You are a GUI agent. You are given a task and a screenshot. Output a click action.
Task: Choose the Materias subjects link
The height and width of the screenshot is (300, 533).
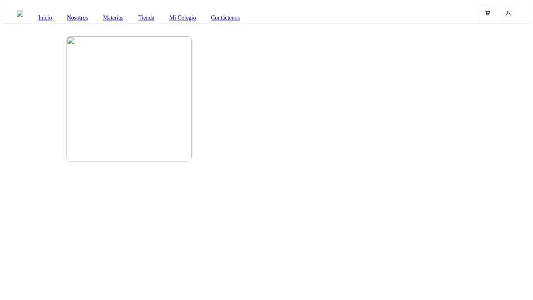tap(113, 17)
